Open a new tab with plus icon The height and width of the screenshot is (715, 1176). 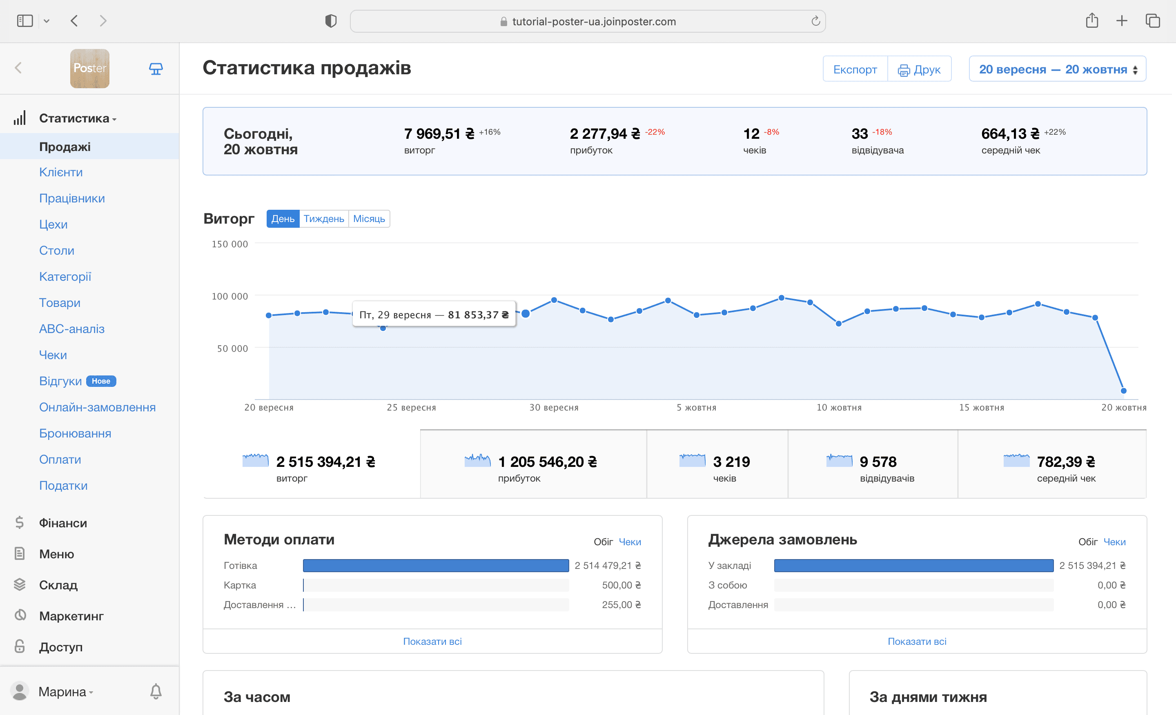tap(1122, 21)
